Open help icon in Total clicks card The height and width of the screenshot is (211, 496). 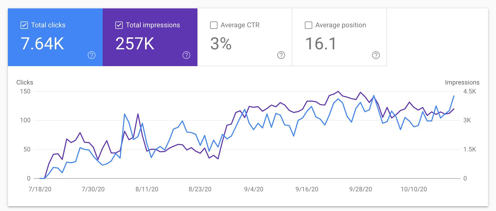pyautogui.click(x=92, y=55)
